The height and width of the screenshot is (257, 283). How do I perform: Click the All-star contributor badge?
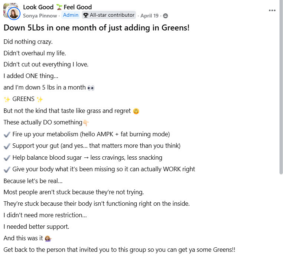[x=109, y=15]
